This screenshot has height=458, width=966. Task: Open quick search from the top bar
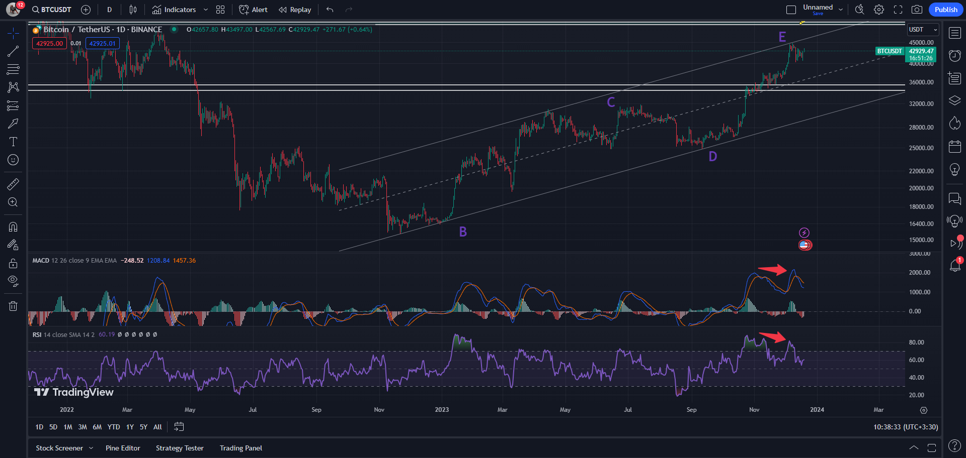click(860, 10)
